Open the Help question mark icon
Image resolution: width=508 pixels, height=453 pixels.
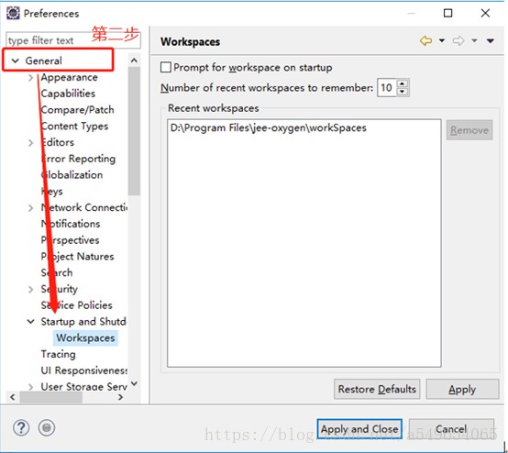click(21, 427)
